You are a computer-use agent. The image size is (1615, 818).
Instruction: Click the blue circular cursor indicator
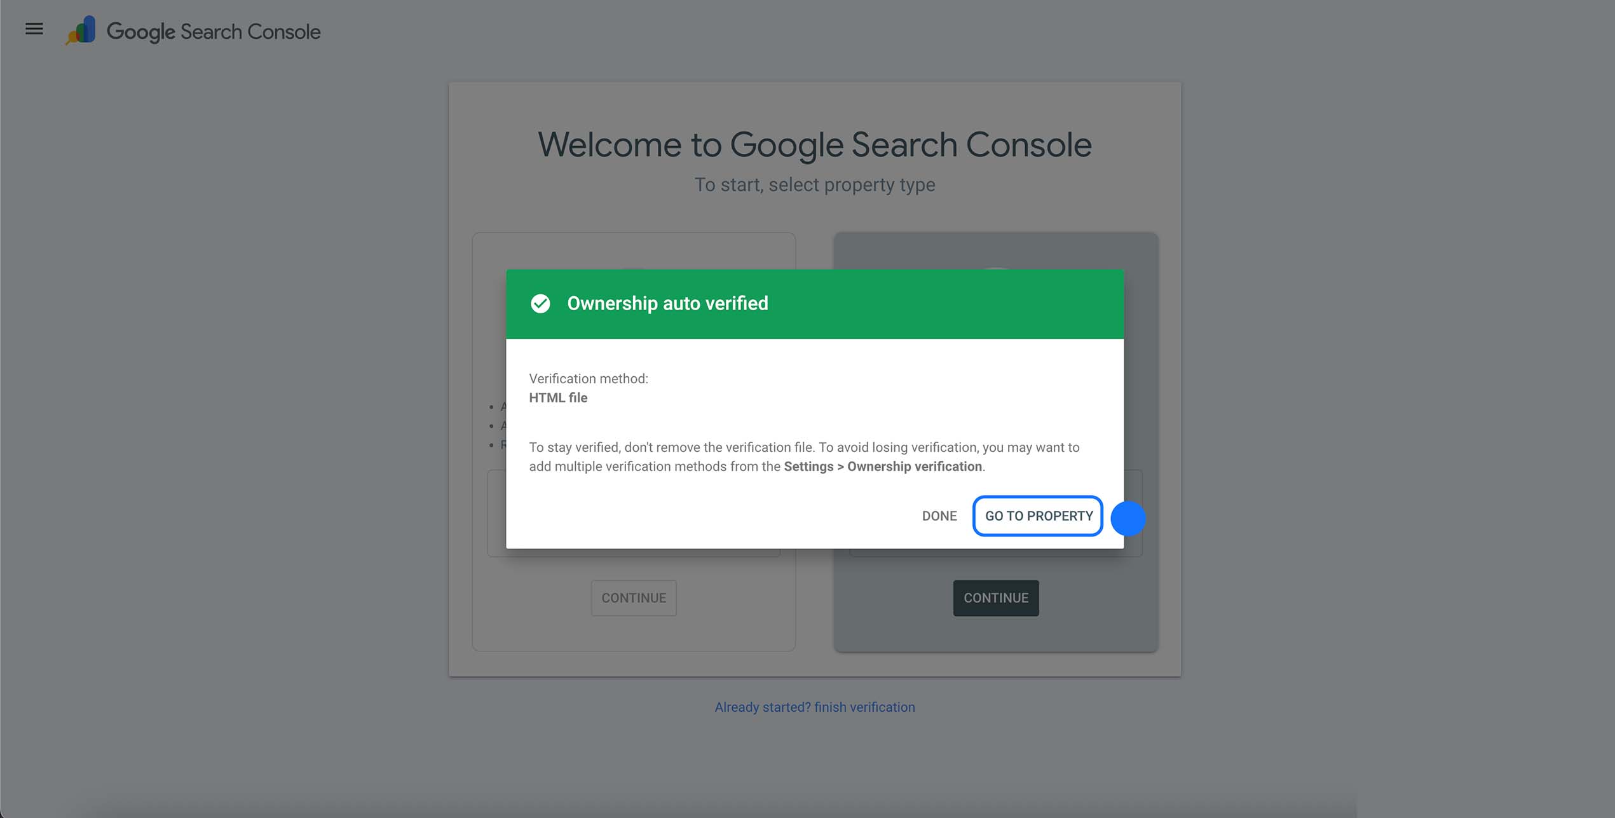tap(1128, 519)
